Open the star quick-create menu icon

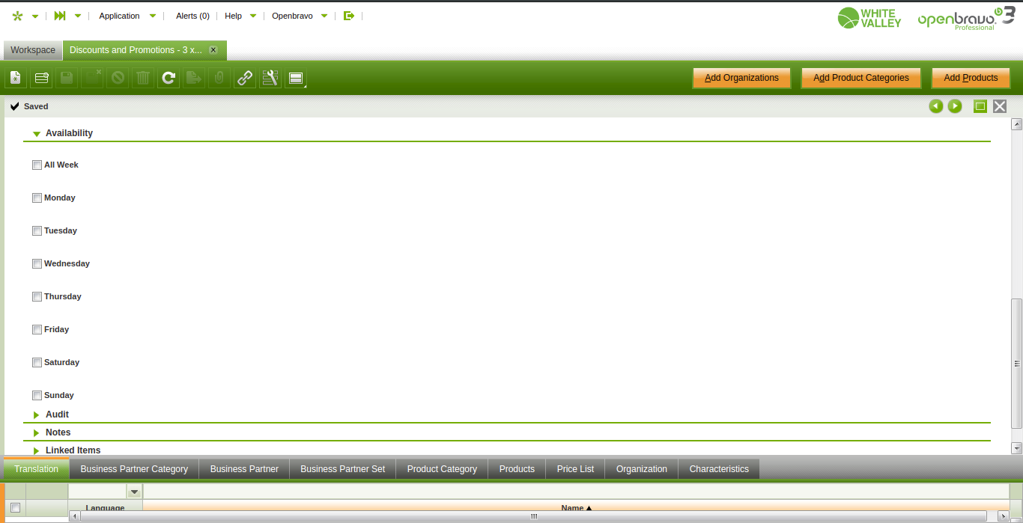pyautogui.click(x=18, y=16)
